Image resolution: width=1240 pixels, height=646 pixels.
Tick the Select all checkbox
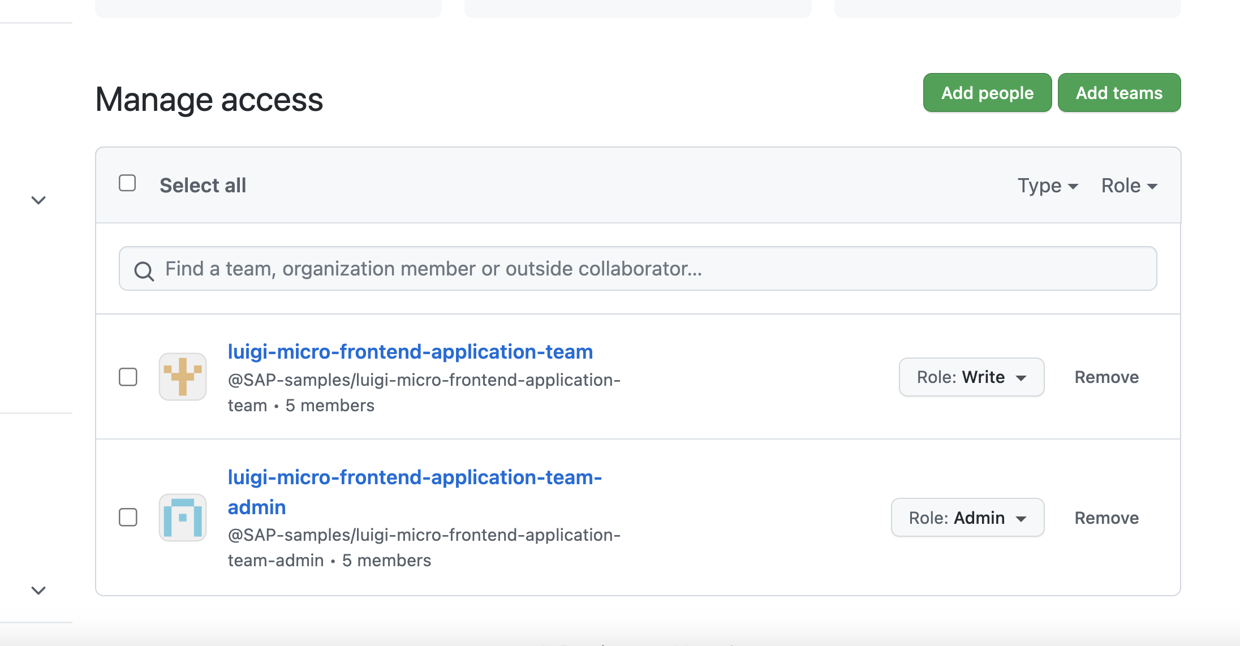pos(127,183)
